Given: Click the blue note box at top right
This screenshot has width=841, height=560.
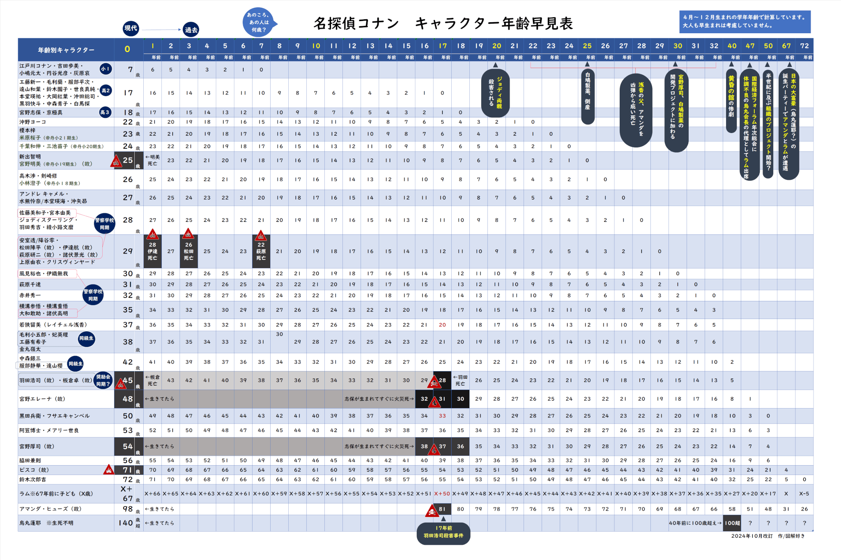Looking at the screenshot, I should (x=744, y=21).
